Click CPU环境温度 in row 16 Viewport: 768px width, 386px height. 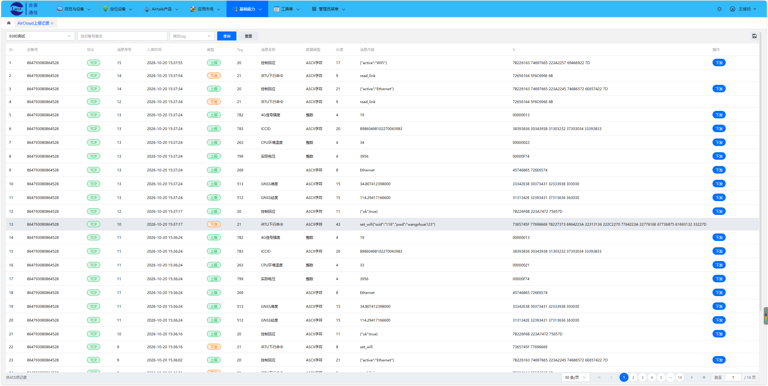pos(272,265)
